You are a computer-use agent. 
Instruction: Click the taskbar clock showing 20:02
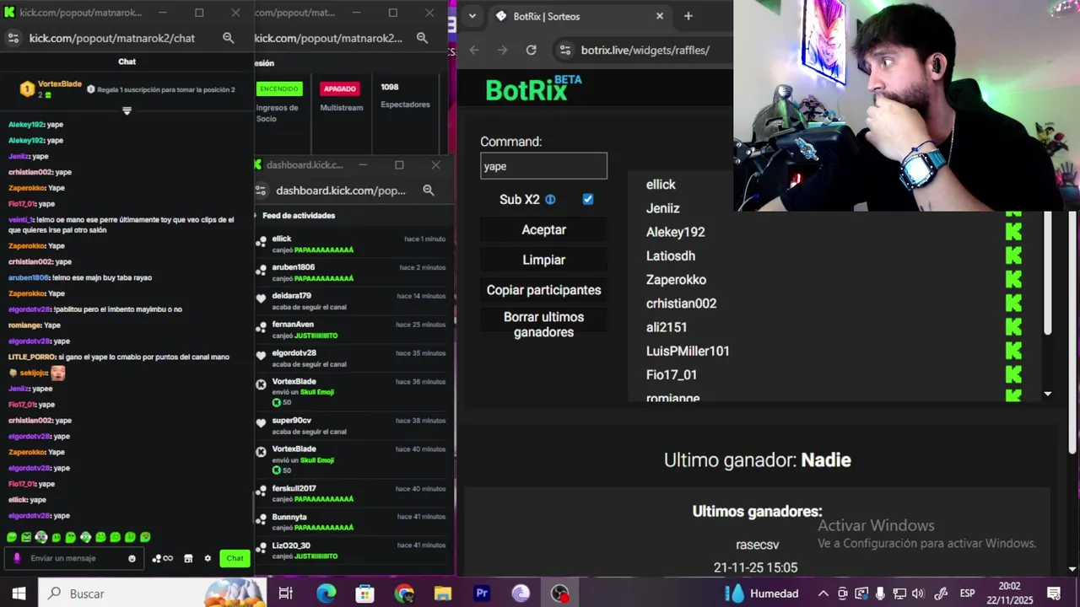1009,594
